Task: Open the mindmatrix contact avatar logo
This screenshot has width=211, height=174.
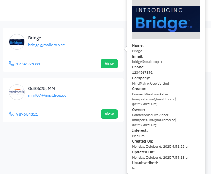Action: [x=17, y=92]
